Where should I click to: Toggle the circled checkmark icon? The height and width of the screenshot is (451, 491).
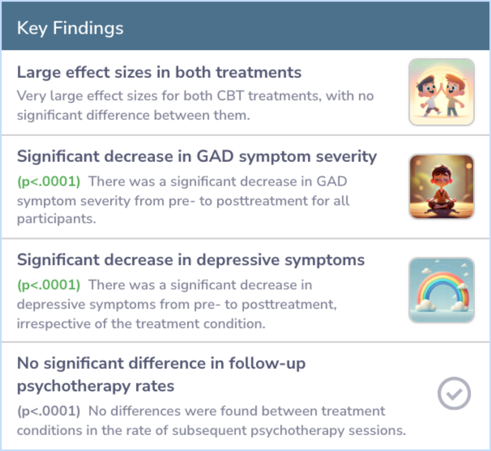point(454,393)
